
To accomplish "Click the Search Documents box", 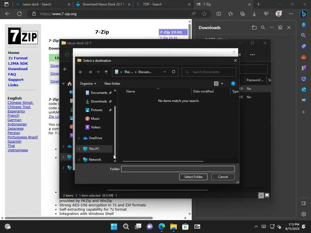I will pyautogui.click(x=209, y=72).
